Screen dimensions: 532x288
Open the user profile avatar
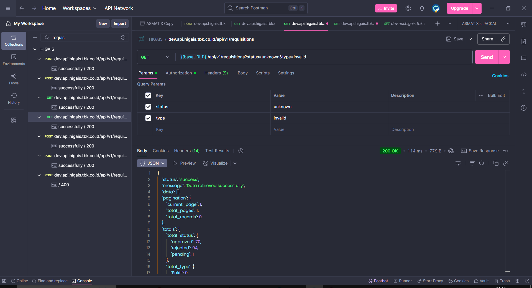pos(436,8)
